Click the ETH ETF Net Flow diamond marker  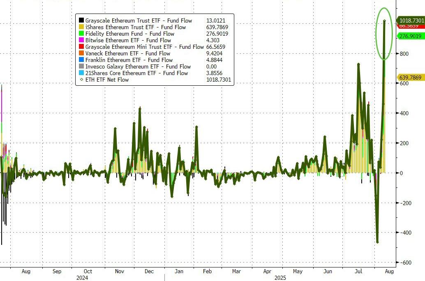81,80
